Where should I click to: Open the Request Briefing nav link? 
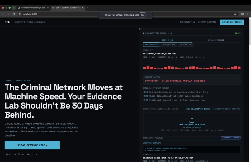coord(207,22)
